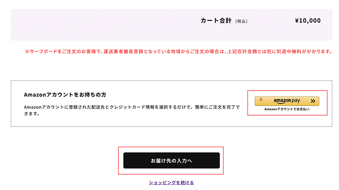Select the ¥10,000 total amount
Screen dimensions: 339x190
[x=307, y=21]
